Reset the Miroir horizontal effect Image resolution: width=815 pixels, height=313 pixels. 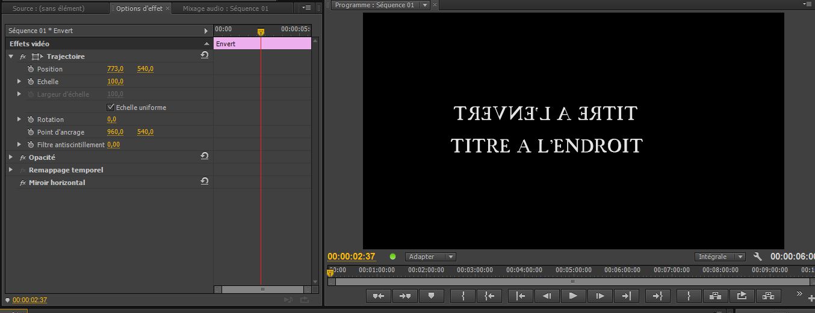205,181
